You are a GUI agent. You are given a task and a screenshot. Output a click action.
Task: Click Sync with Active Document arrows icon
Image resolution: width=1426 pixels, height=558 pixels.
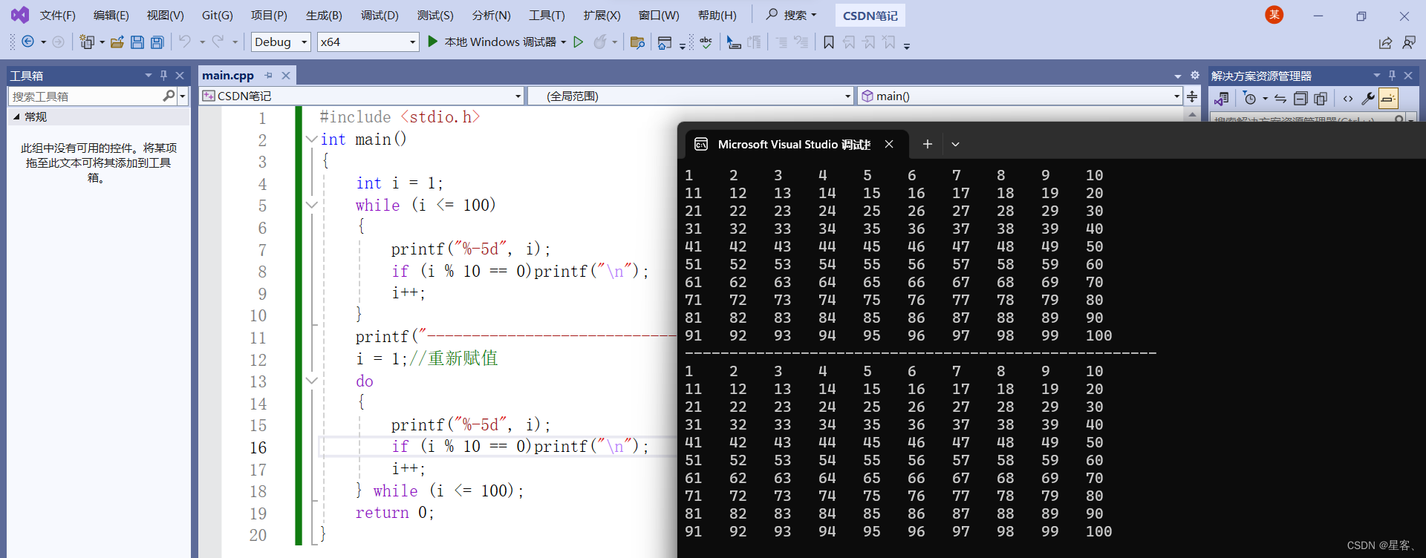coord(1280,99)
